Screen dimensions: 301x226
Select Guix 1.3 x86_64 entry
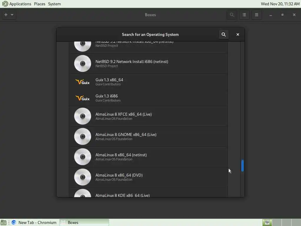(x=148, y=82)
